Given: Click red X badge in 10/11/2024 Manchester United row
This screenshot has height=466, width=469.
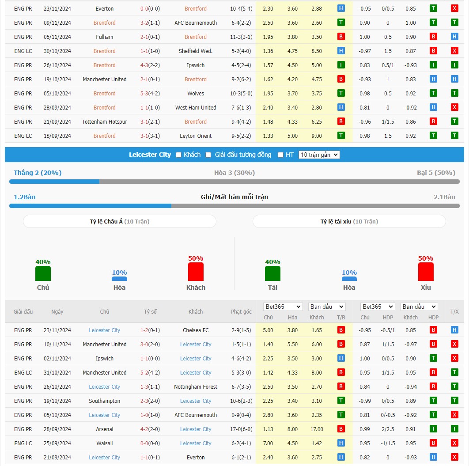Looking at the screenshot, I should point(454,344).
